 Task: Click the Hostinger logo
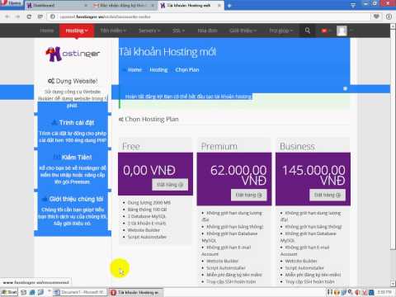(73, 54)
